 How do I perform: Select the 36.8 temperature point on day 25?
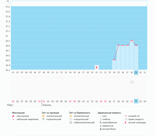pos(119,45)
